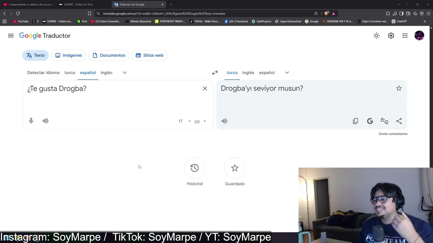The height and width of the screenshot is (243, 433).
Task: Open the Brave Rewards triangle icon
Action: [x=334, y=13]
